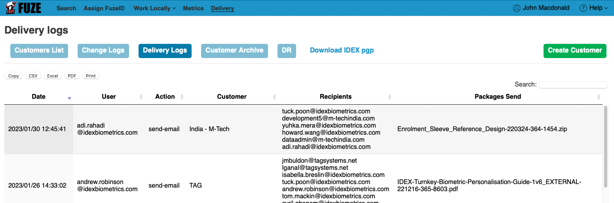Click recipient development5@m-techindia.com

pyautogui.click(x=328, y=118)
